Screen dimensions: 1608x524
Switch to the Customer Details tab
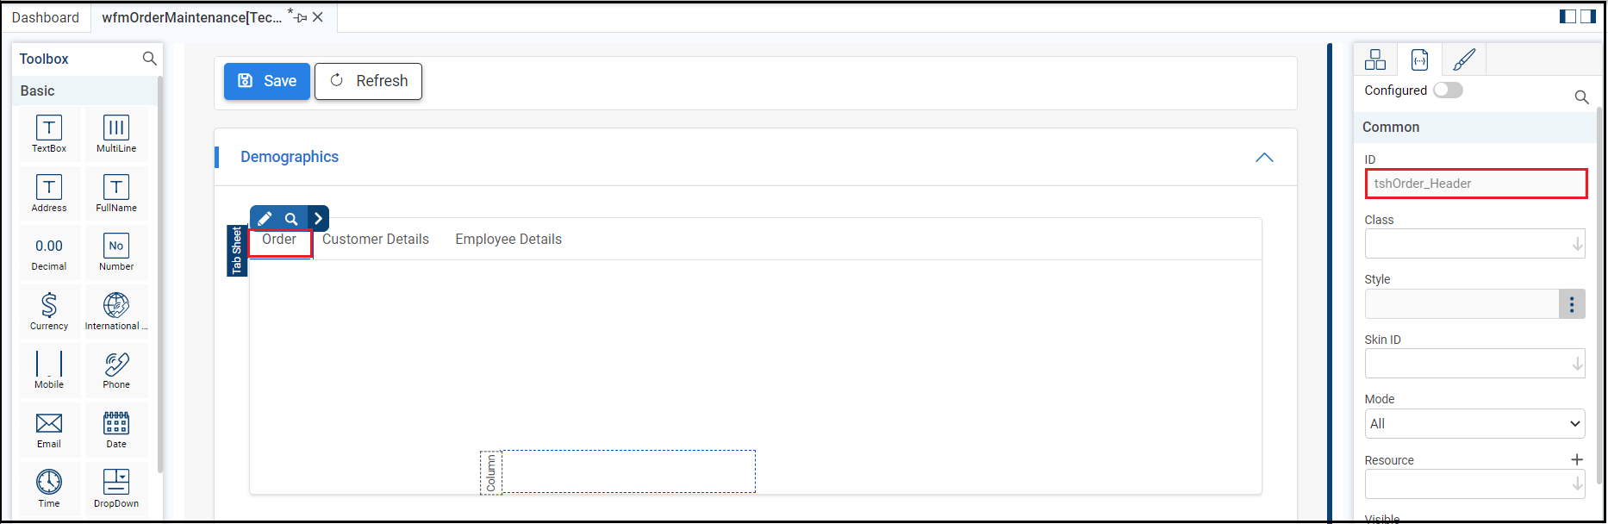(376, 240)
